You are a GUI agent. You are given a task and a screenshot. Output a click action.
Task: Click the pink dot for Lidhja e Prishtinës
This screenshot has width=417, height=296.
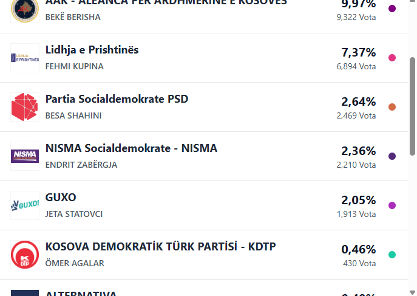click(x=392, y=58)
